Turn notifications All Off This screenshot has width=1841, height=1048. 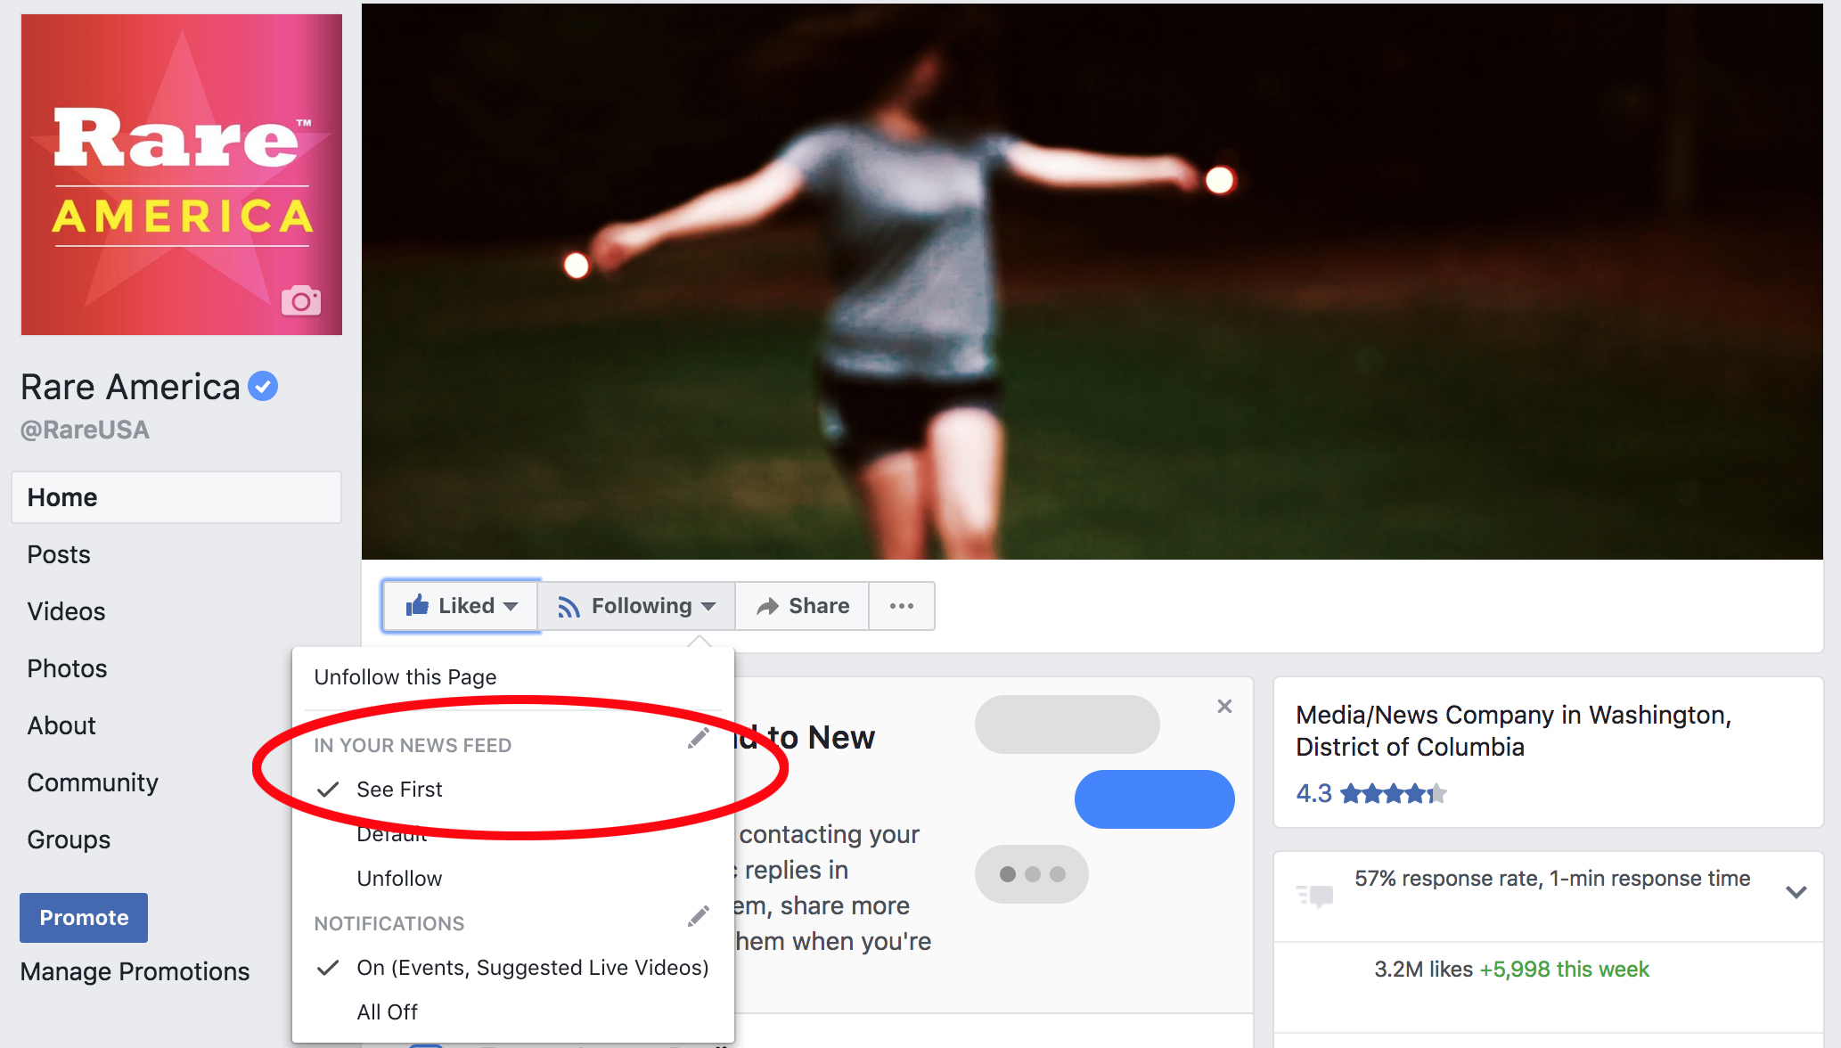387,1012
